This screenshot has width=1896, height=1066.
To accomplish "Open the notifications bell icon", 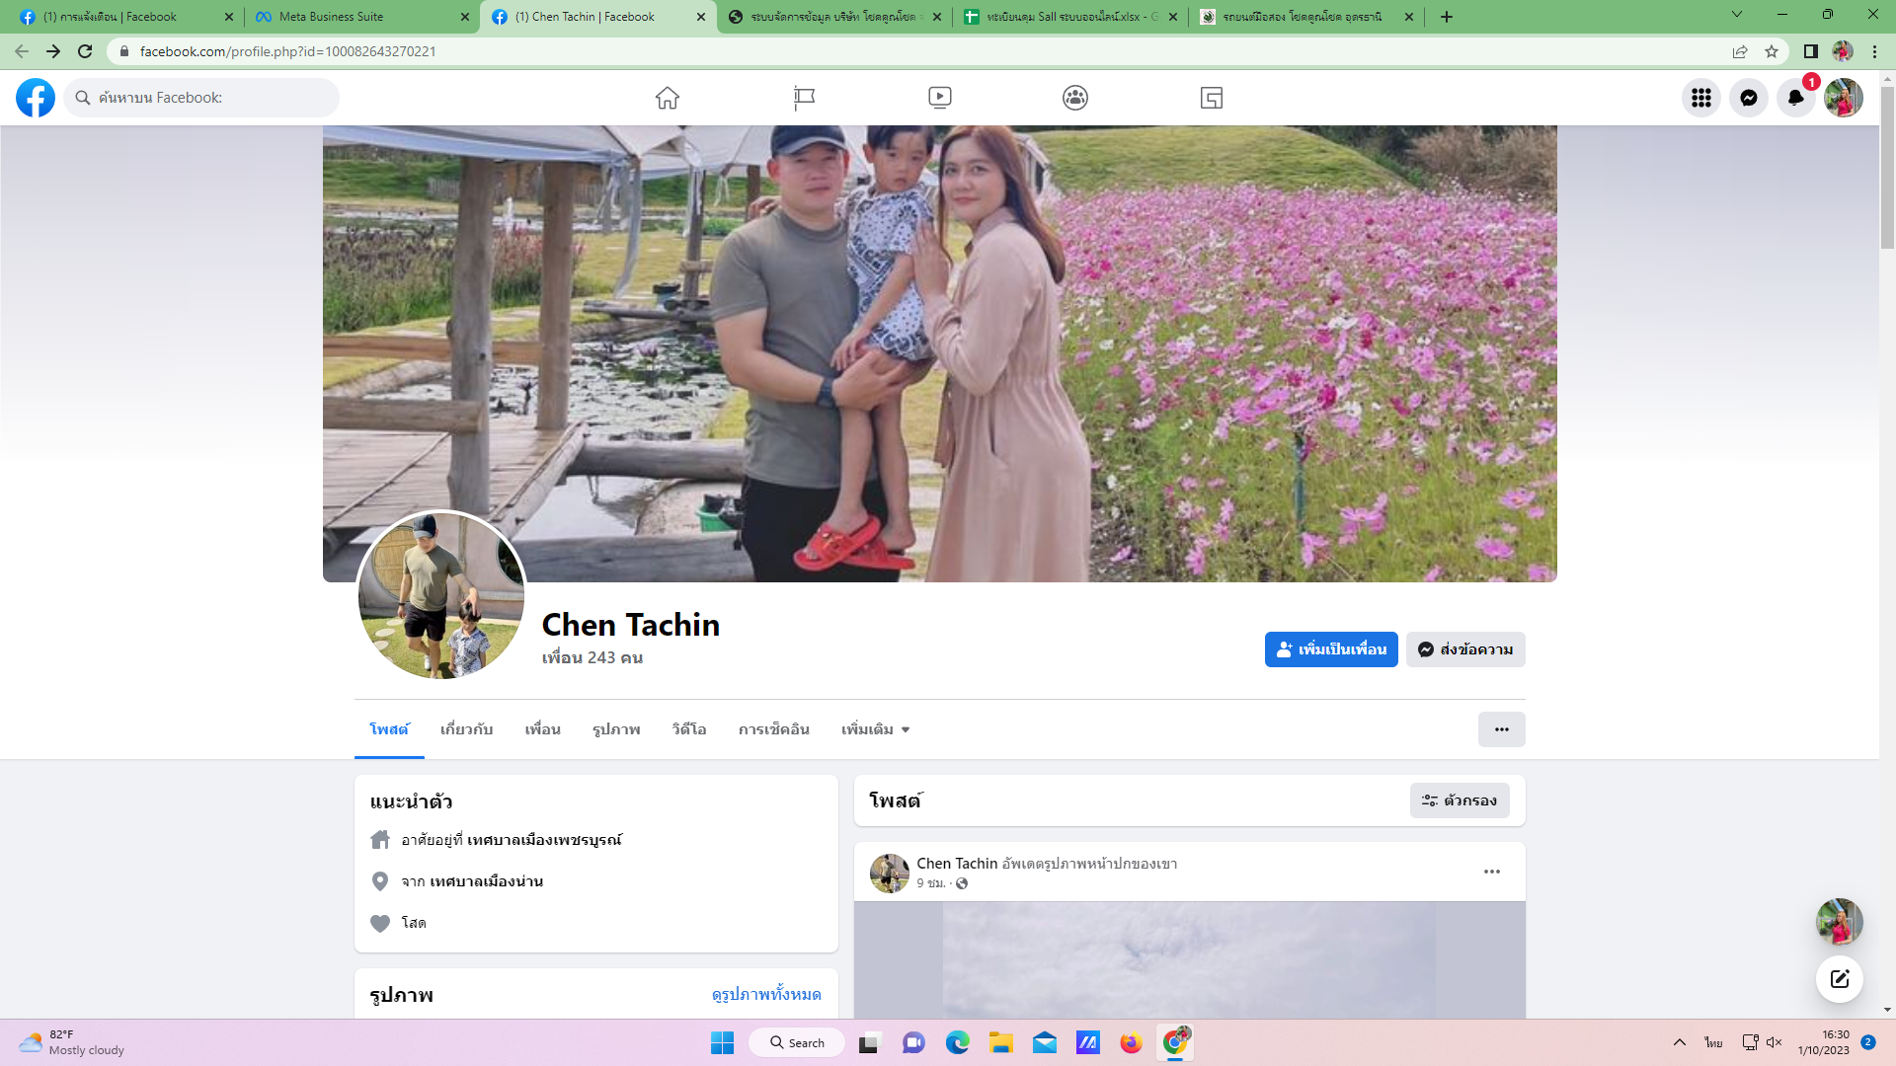I will click(x=1796, y=98).
